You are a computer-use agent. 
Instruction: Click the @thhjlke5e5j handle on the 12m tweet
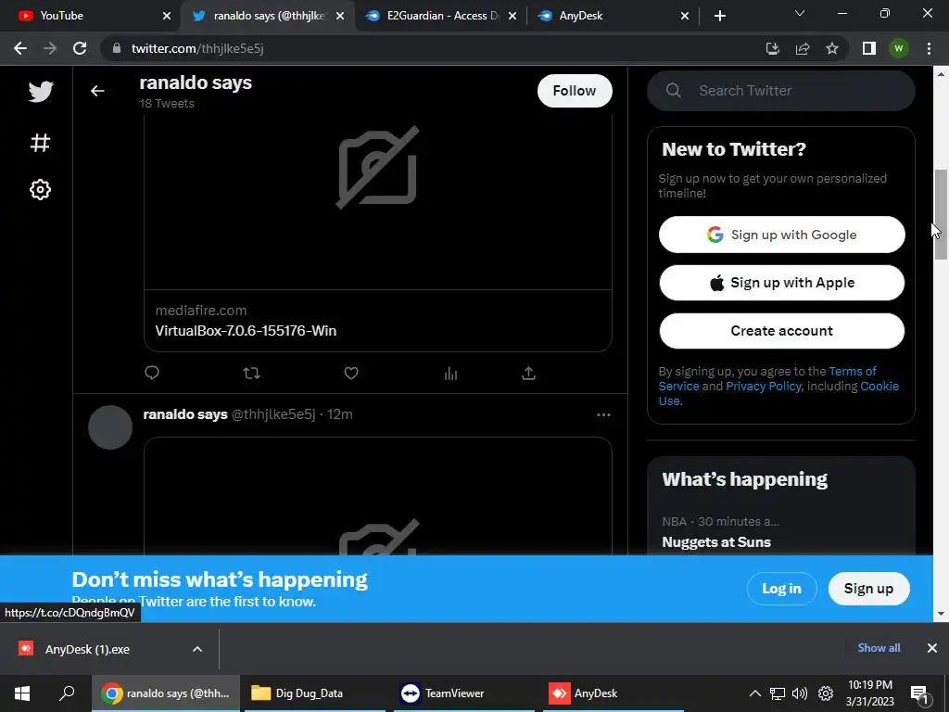tap(273, 414)
